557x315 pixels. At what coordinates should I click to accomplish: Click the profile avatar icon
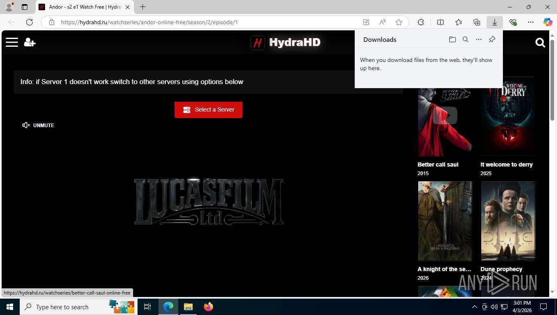pos(9,7)
